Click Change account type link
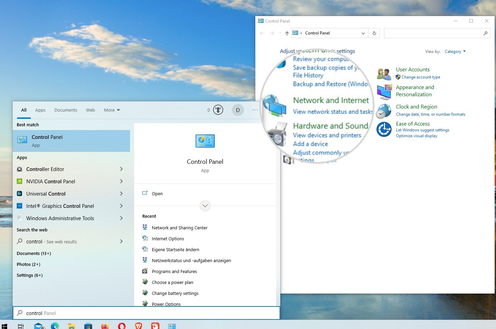Screen dimensions: 496x329 421,77
